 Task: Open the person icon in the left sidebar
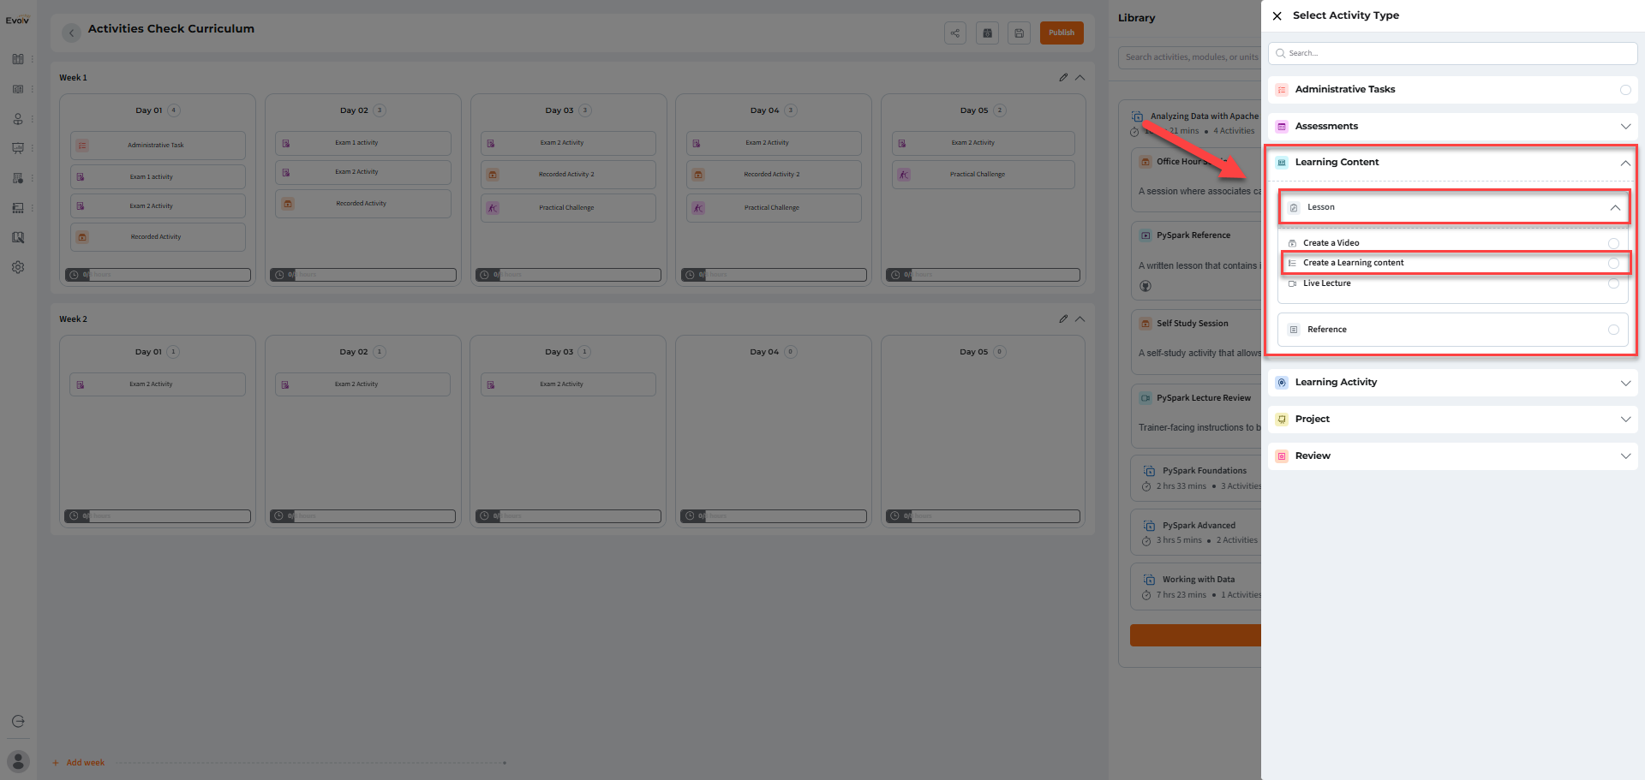coord(18,119)
